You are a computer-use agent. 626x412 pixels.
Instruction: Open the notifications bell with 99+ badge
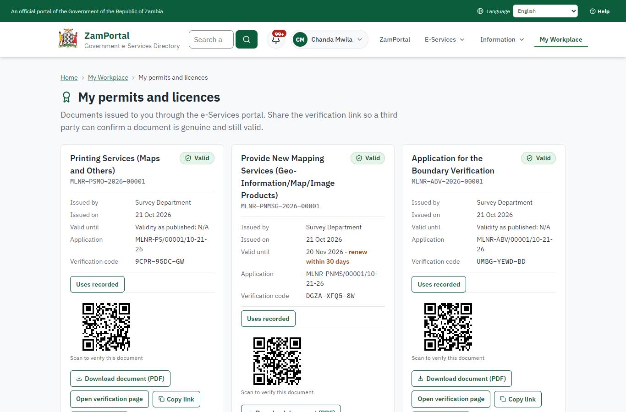276,39
